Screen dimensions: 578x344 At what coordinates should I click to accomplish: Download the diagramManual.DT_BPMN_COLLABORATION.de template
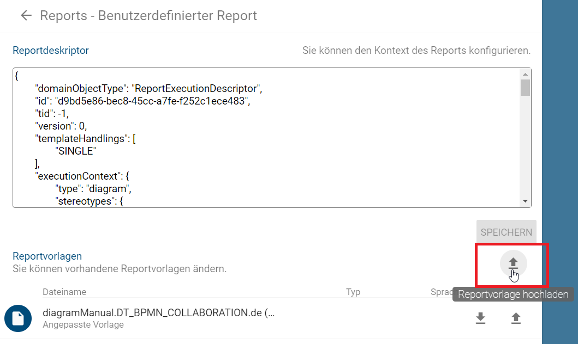(480, 318)
